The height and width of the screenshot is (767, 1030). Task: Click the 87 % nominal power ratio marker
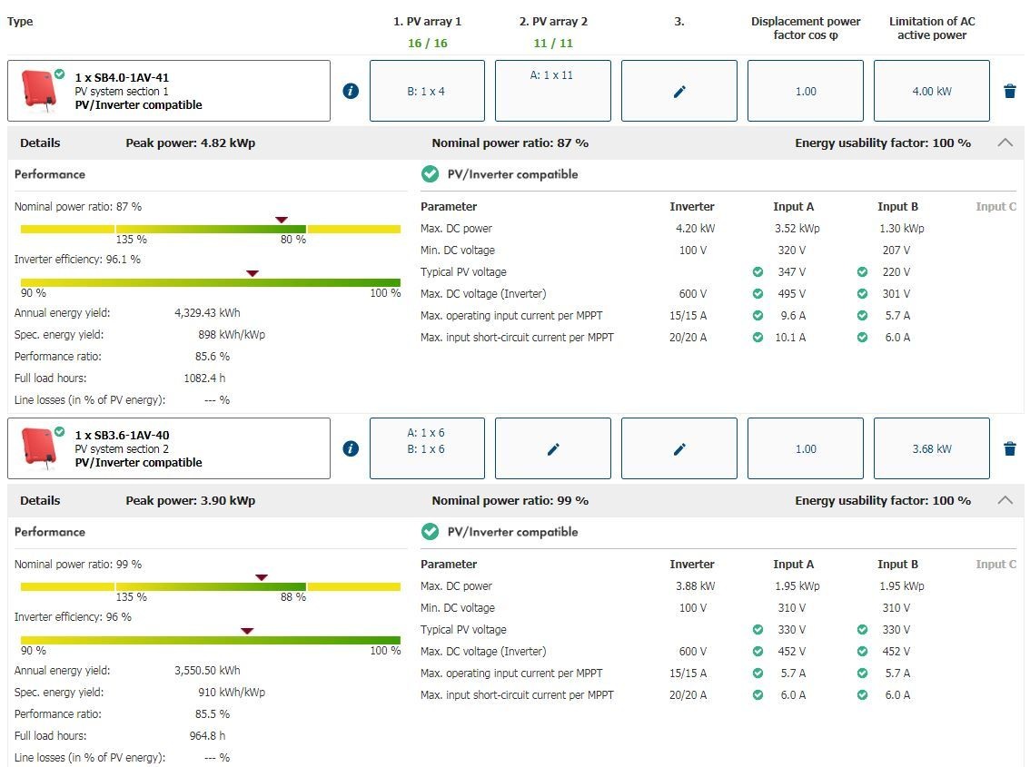(x=282, y=220)
